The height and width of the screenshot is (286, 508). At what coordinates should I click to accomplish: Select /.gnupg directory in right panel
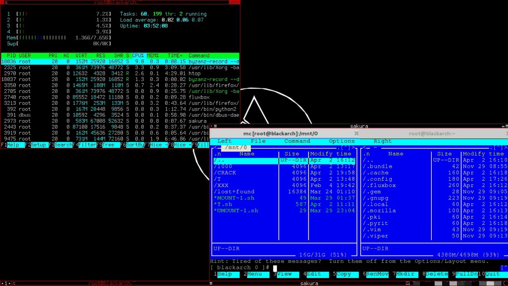[x=435, y=198]
